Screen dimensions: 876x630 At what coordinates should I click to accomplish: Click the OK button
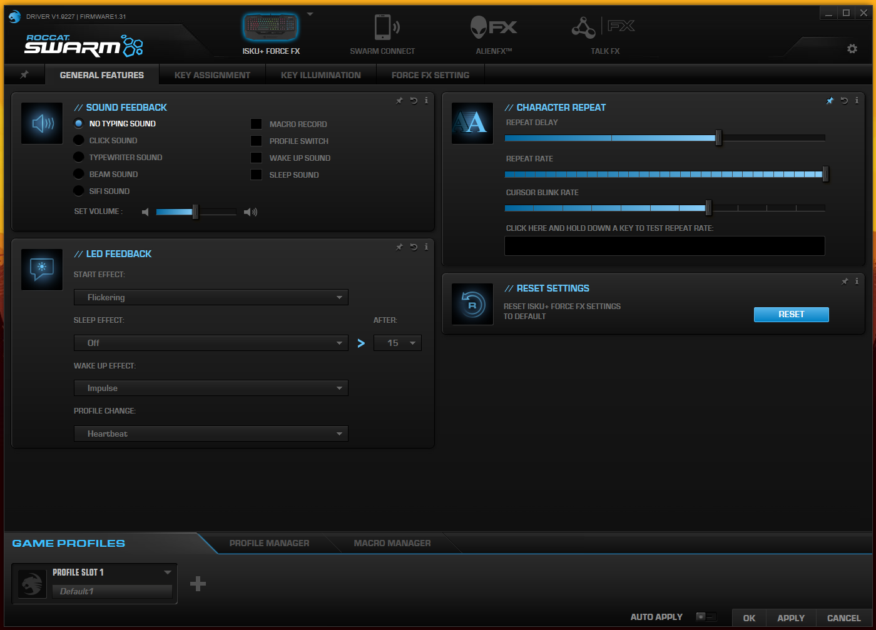tap(749, 618)
